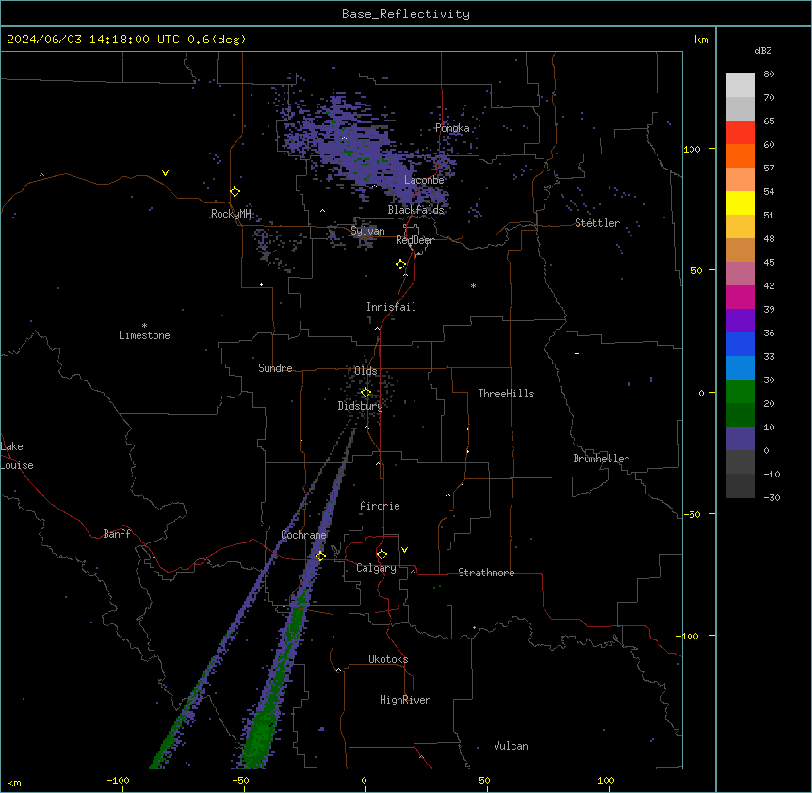Click the white asterisk above Limestone
Image resolution: width=812 pixels, height=793 pixels.
click(144, 326)
